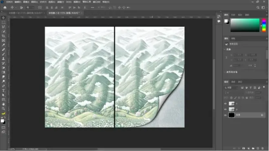Screen dimensions: 269x151
Task: Expand the Align and Distribute section
Action: click(225, 72)
